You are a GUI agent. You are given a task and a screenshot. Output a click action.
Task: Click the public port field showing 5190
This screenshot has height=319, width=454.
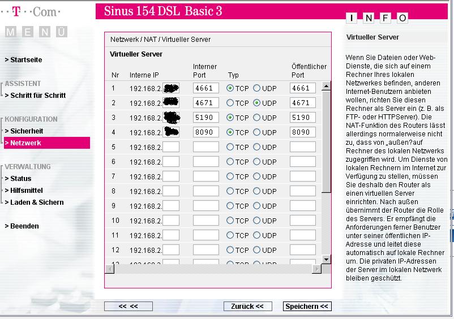click(x=302, y=118)
